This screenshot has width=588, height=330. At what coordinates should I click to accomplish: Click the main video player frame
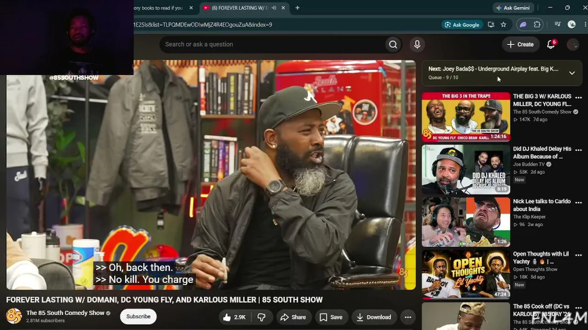(211, 175)
